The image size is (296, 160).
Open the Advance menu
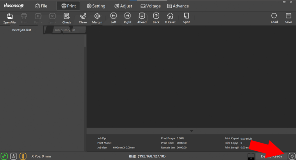pyautogui.click(x=178, y=6)
